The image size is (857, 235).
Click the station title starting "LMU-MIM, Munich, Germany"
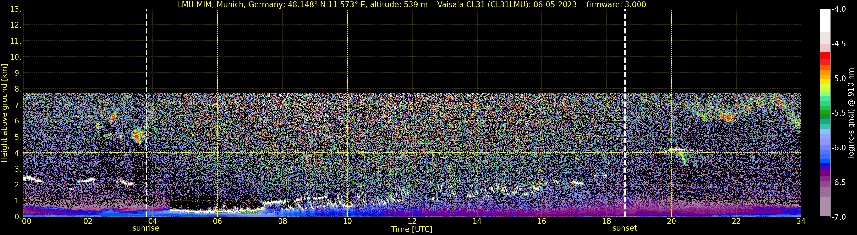pos(302,5)
